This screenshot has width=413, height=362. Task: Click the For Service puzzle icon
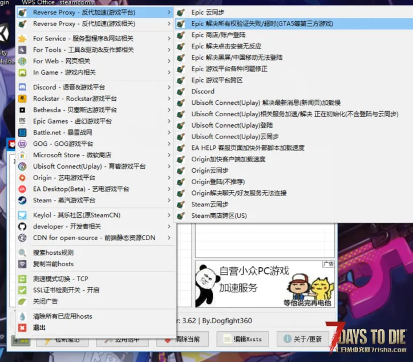click(22, 38)
